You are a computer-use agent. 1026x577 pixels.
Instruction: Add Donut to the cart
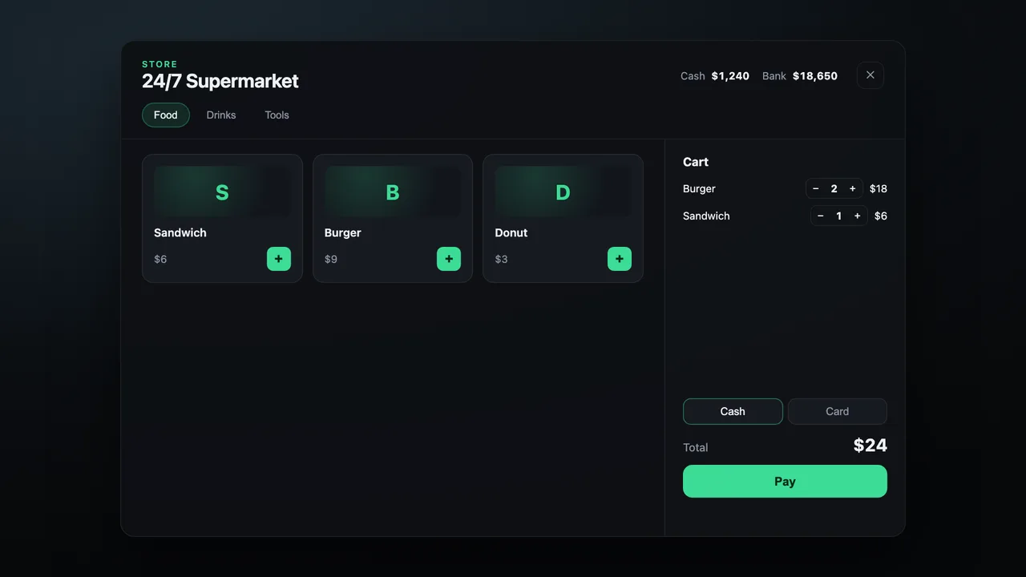tap(620, 259)
